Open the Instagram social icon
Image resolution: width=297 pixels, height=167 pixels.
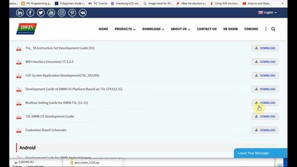tap(62, 13)
